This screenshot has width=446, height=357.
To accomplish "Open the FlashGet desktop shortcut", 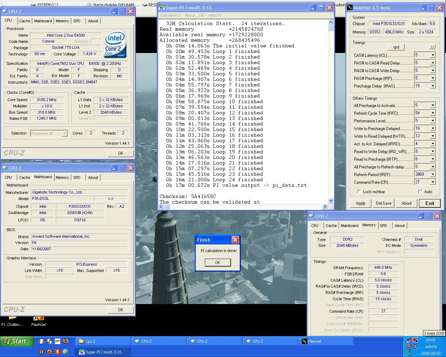I will (38, 321).
